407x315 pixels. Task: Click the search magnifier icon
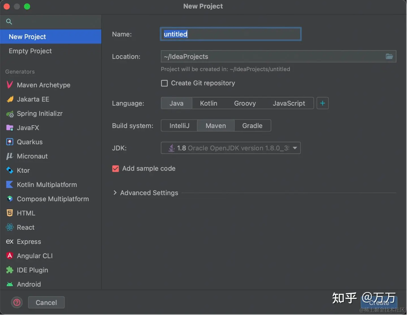(9, 21)
